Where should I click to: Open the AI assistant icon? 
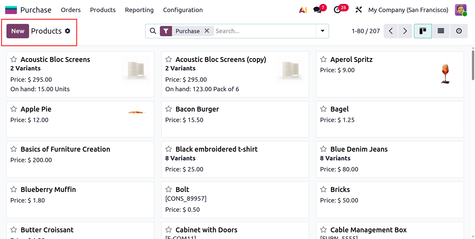(303, 10)
